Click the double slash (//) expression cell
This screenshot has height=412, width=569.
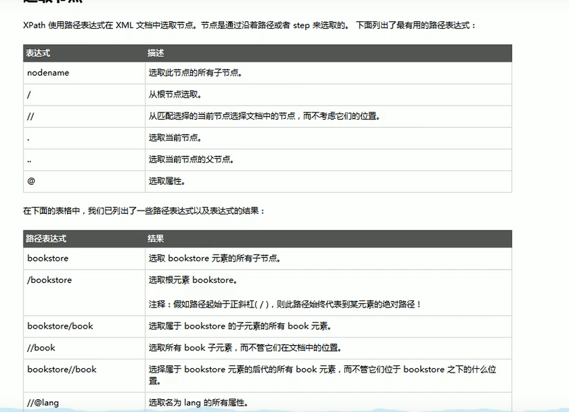(30, 116)
